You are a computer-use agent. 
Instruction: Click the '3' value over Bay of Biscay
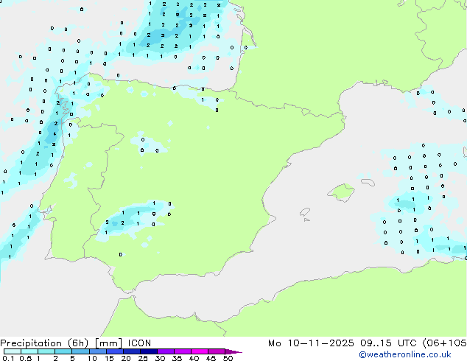(x=163, y=35)
